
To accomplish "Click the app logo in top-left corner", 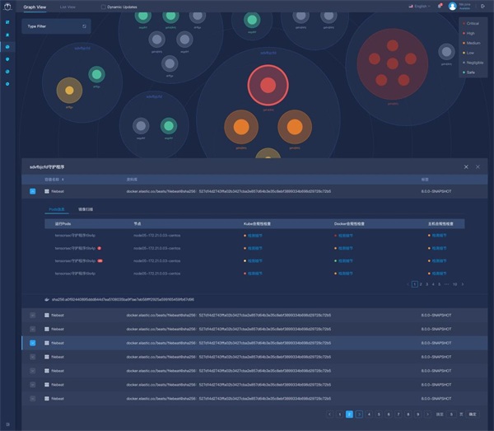I will (x=7, y=7).
